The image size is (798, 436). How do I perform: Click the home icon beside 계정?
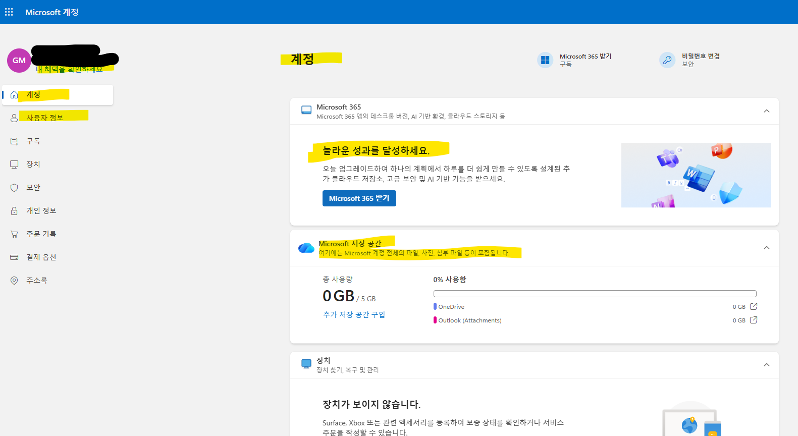pos(14,95)
